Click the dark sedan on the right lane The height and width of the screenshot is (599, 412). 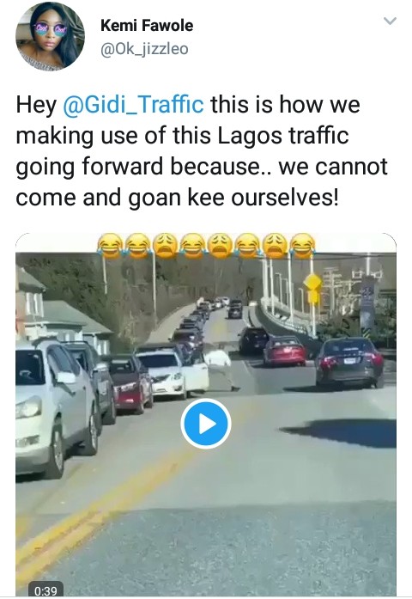(x=349, y=361)
